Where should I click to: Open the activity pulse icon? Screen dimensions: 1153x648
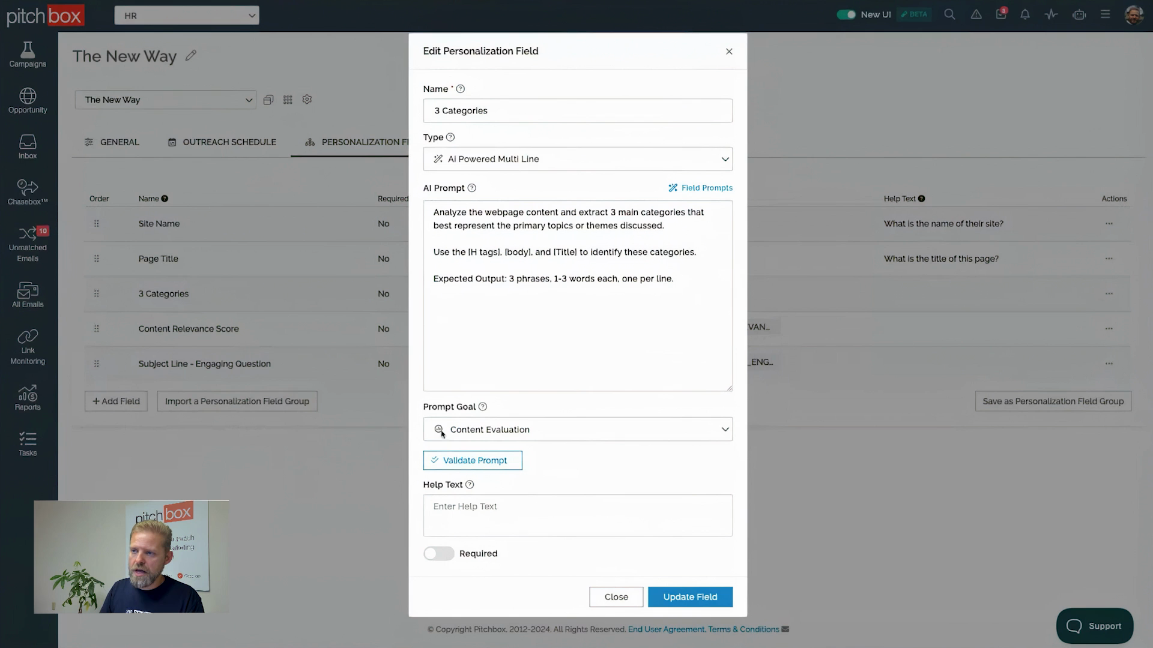point(1051,14)
